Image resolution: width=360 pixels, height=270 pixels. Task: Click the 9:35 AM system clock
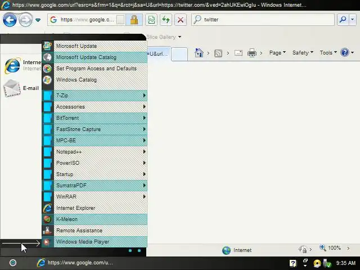[346, 263]
